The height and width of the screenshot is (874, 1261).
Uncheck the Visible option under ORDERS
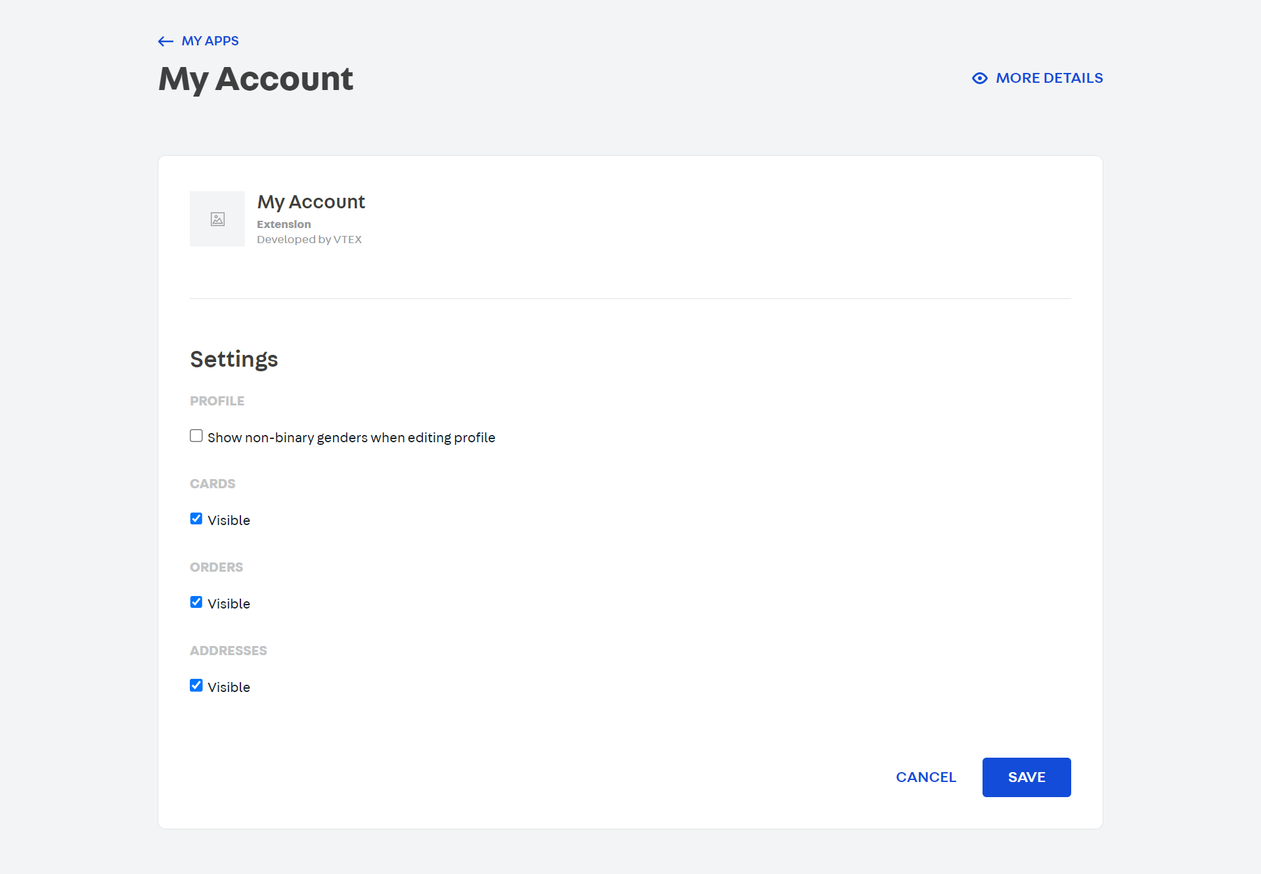[196, 602]
